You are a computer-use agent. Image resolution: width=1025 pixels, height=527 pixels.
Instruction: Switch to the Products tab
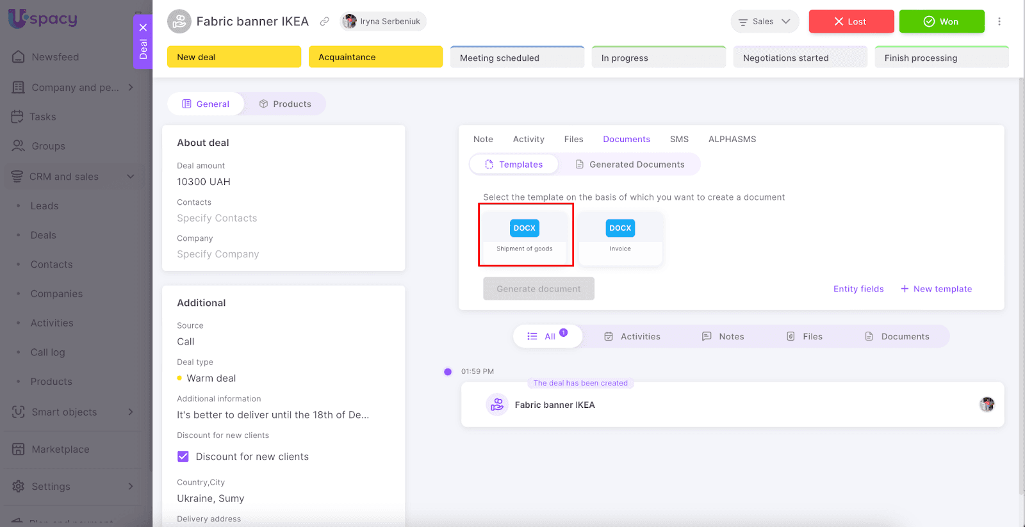coord(285,104)
